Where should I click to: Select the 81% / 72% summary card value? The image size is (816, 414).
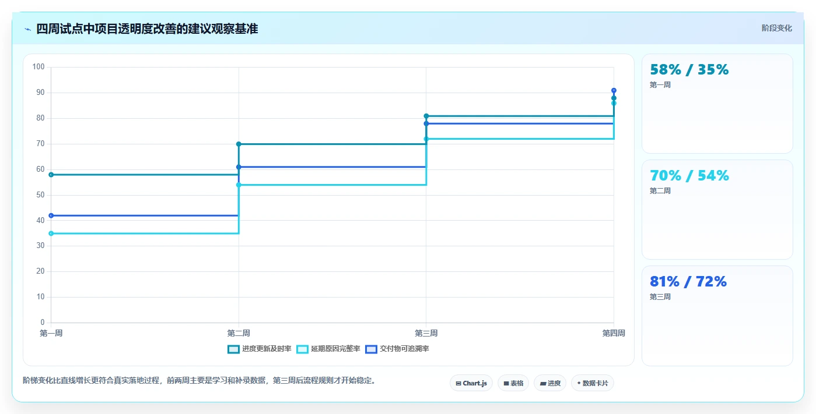(x=688, y=282)
